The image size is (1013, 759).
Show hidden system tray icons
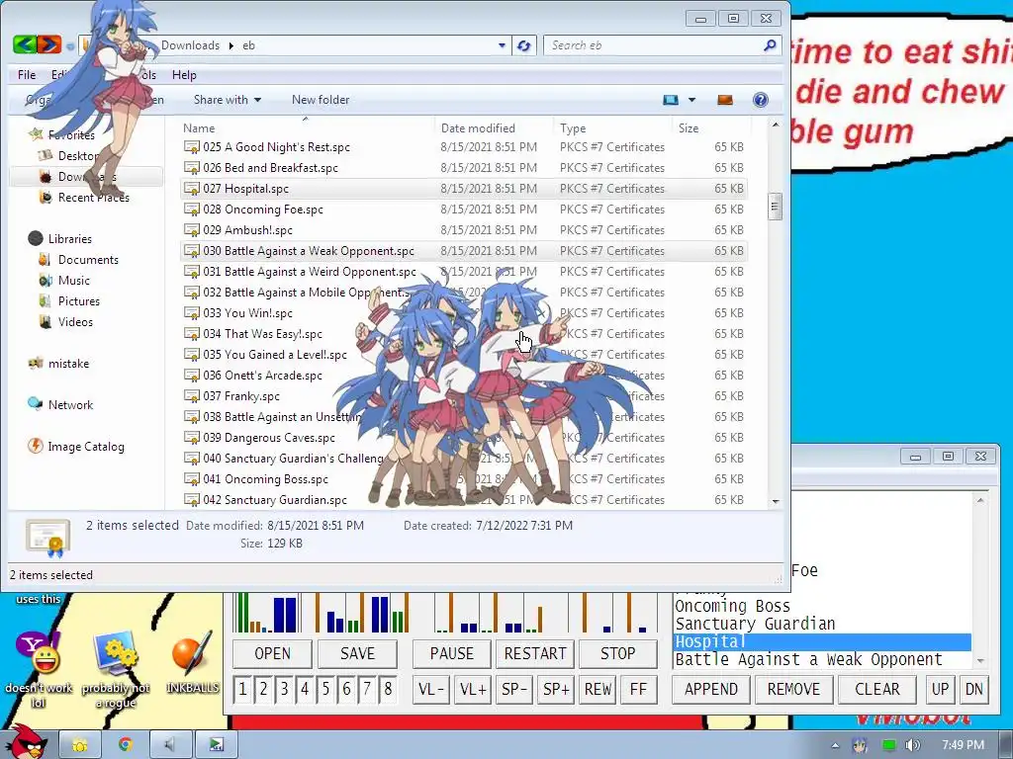[x=835, y=745]
